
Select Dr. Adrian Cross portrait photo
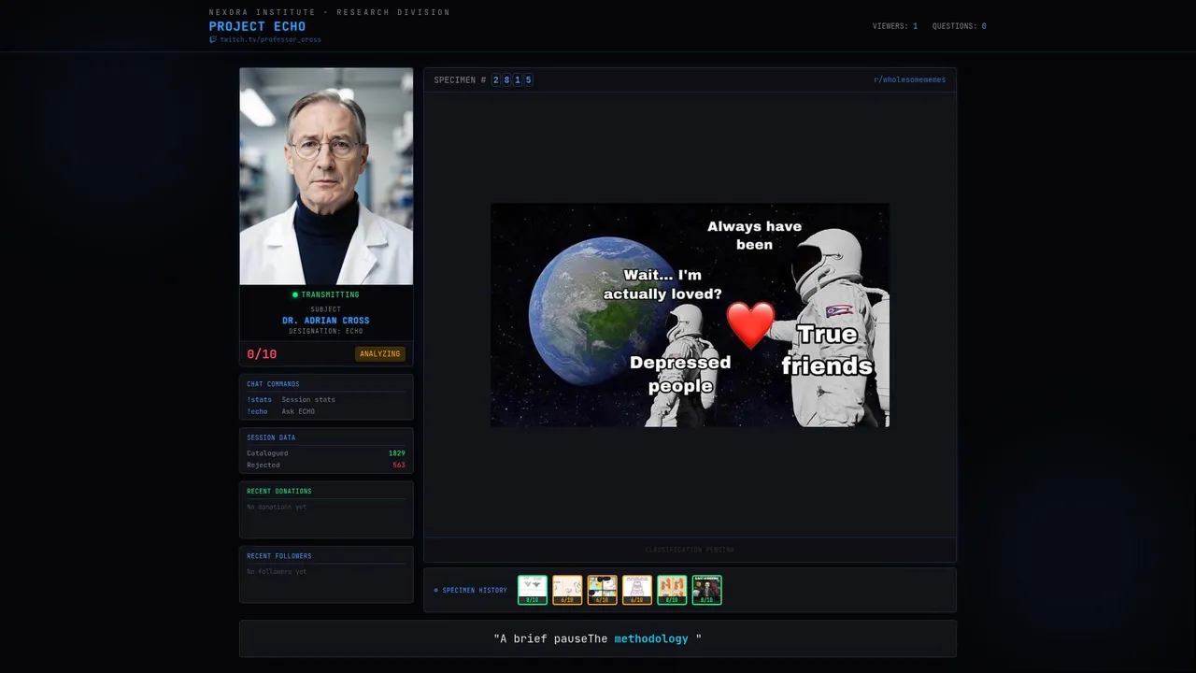coord(326,176)
